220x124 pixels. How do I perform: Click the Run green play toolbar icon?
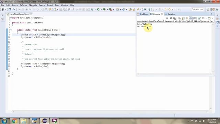(x=98, y=9)
